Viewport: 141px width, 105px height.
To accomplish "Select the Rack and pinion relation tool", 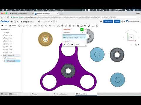I will coord(81,26).
